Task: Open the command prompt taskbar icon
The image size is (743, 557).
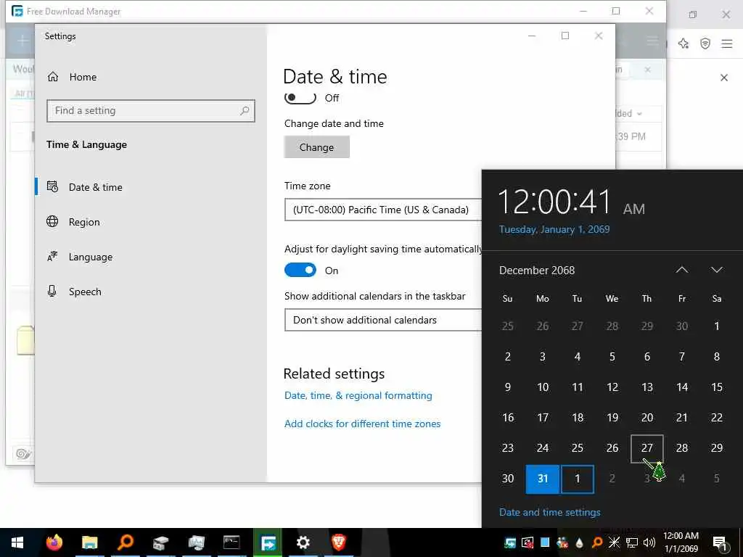Action: (x=231, y=542)
